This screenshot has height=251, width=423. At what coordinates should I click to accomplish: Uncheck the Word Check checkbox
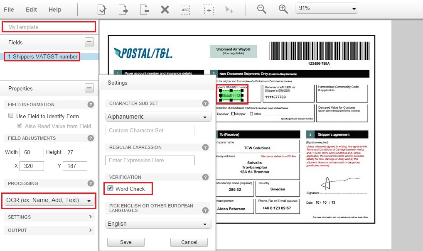110,188
